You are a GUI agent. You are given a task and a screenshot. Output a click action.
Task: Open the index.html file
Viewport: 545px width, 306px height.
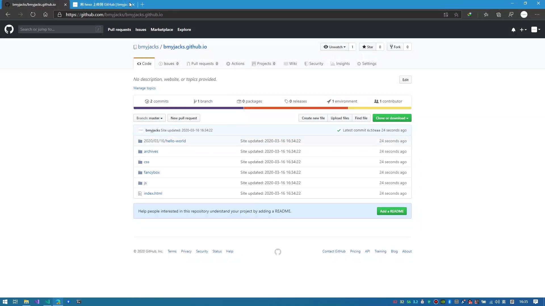[153, 193]
